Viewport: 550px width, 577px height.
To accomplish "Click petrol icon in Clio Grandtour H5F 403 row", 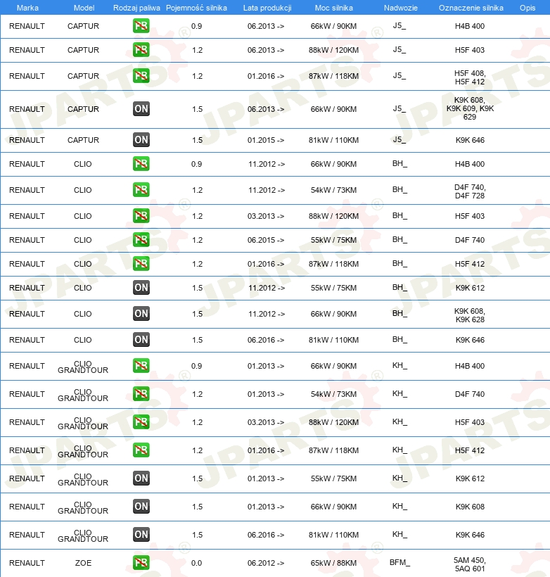I will [141, 421].
